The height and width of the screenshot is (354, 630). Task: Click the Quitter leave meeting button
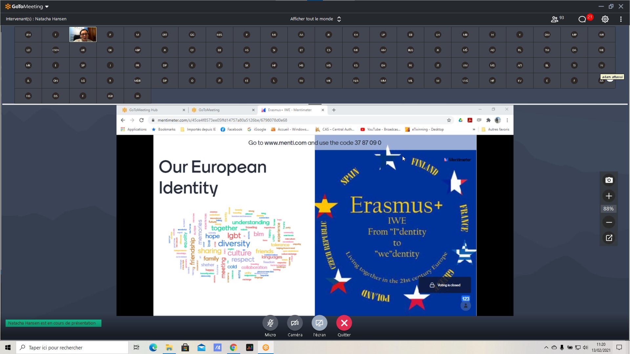pos(344,323)
